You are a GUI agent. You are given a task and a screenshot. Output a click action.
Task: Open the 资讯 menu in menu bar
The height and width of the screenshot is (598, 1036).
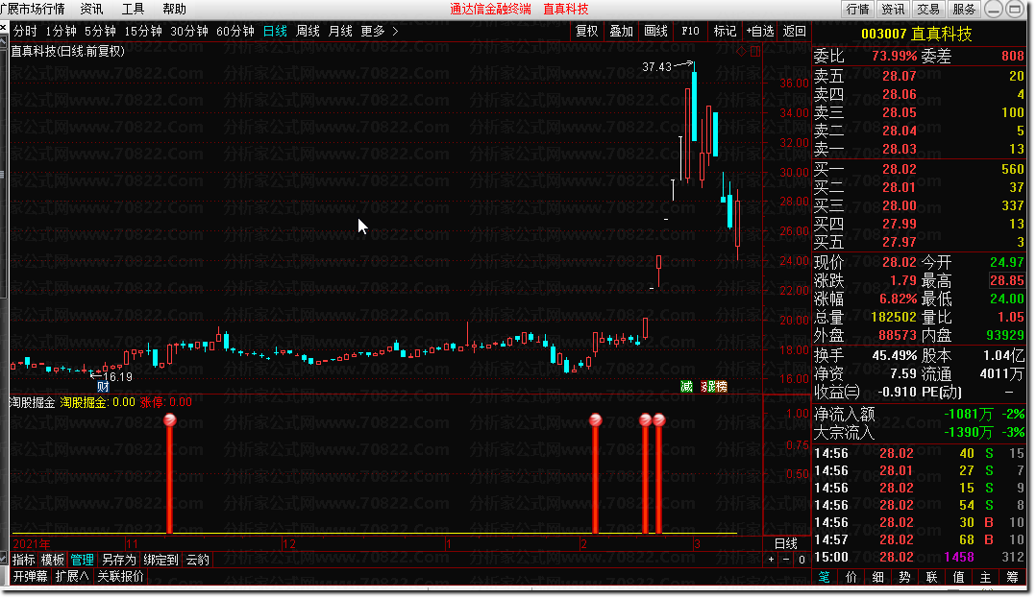pyautogui.click(x=91, y=10)
